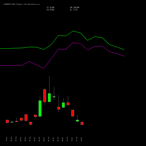Viewport: 146px width, 146px height.
Task: Click the red candle above 01 Jul
Action: pos(35,116)
